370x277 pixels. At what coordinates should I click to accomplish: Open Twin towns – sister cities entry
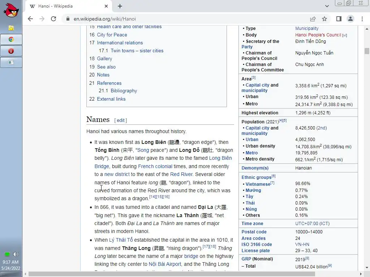tap(137, 50)
